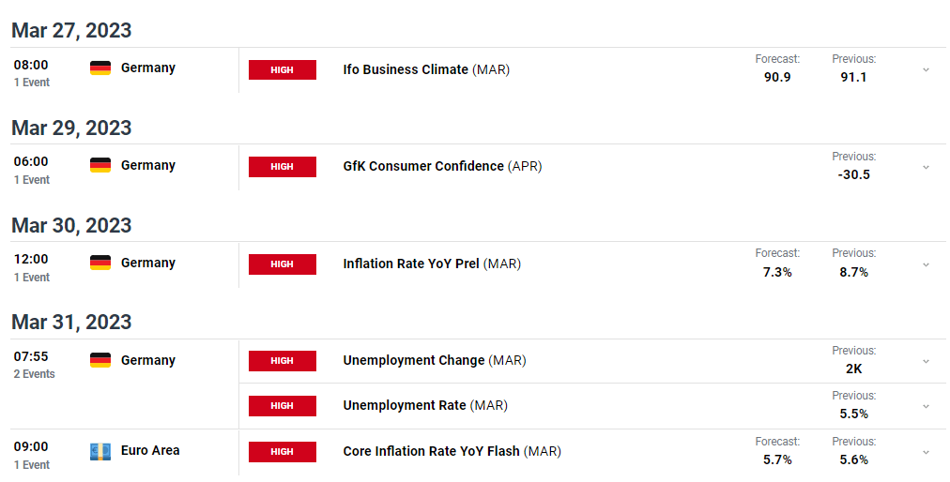This screenshot has width=950, height=482.
Task: Click the Euro Area flag icon
Action: (100, 451)
